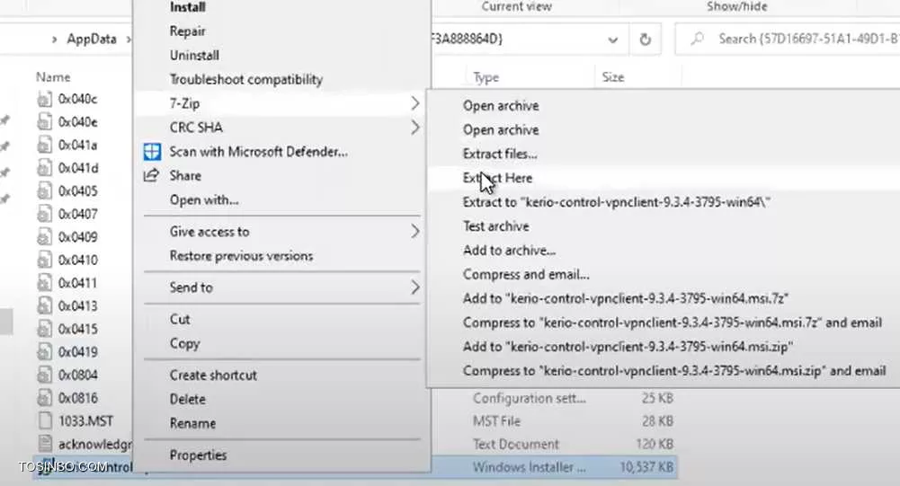
Task: Choose Copy from the context menu
Action: pos(185,343)
